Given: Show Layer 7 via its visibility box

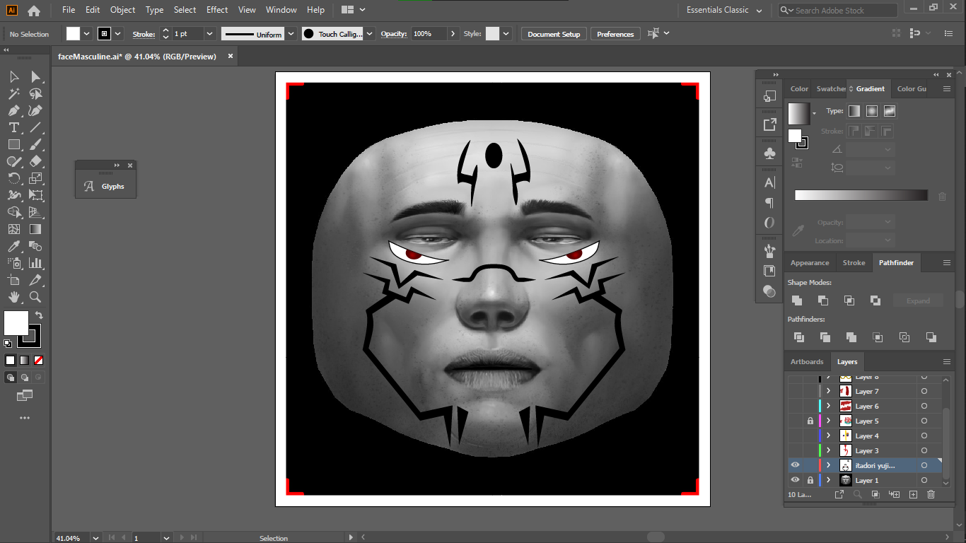Looking at the screenshot, I should 795,391.
